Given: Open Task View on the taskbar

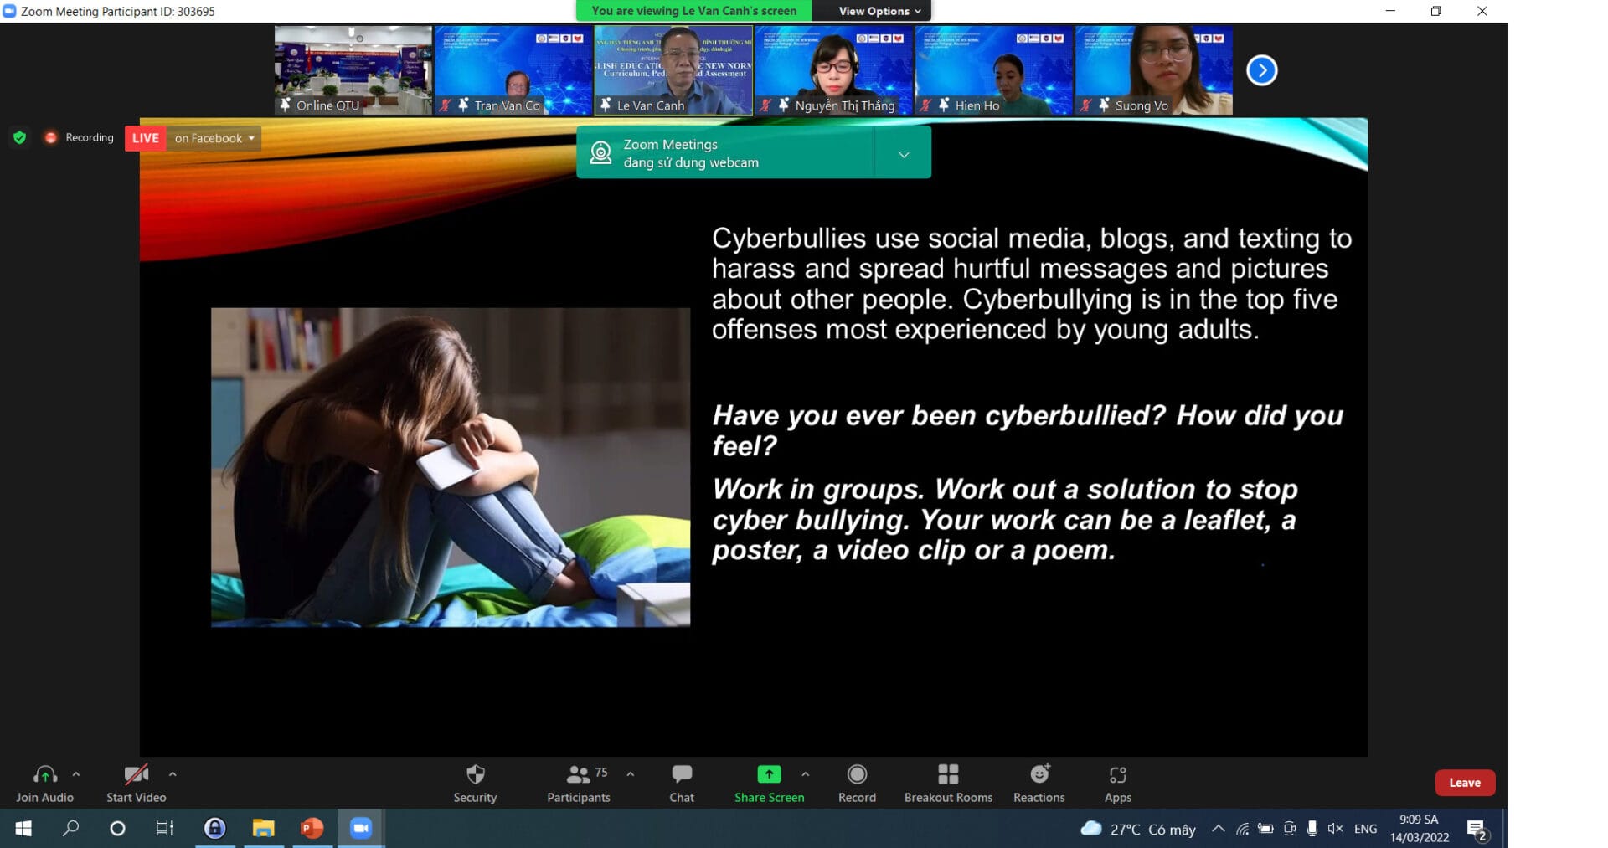Looking at the screenshot, I should [165, 828].
